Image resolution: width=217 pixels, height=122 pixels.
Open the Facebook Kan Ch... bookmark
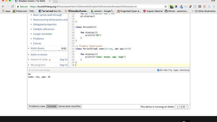51,11
